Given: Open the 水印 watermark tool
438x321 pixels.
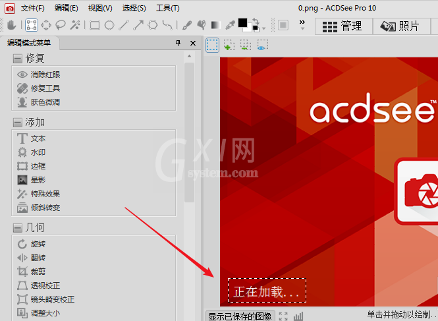Looking at the screenshot, I should [32, 152].
